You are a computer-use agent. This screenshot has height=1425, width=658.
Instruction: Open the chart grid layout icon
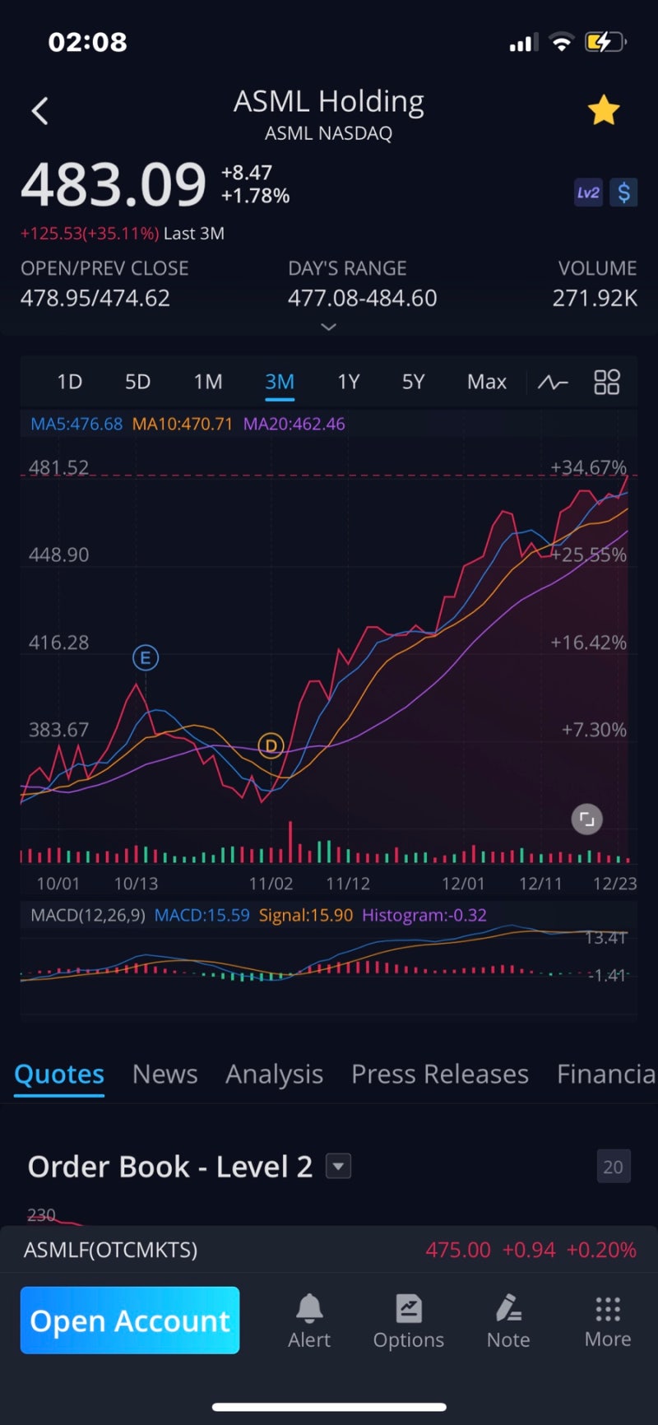(607, 382)
